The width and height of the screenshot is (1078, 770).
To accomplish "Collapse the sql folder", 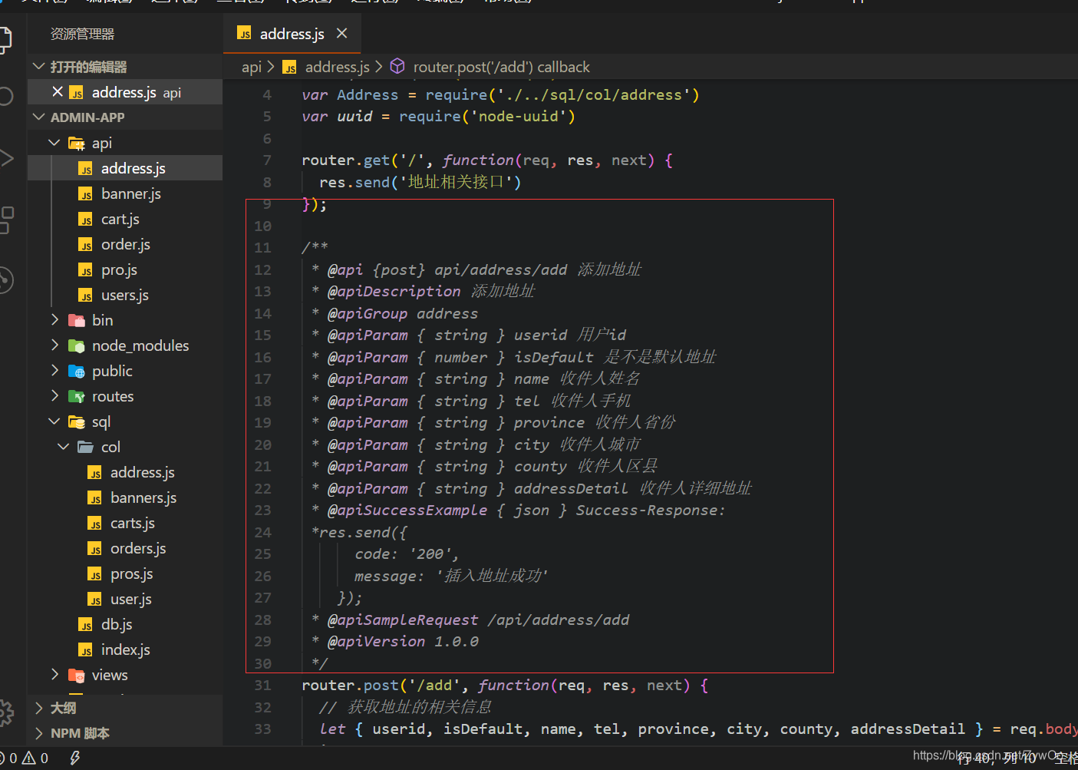I will (54, 421).
